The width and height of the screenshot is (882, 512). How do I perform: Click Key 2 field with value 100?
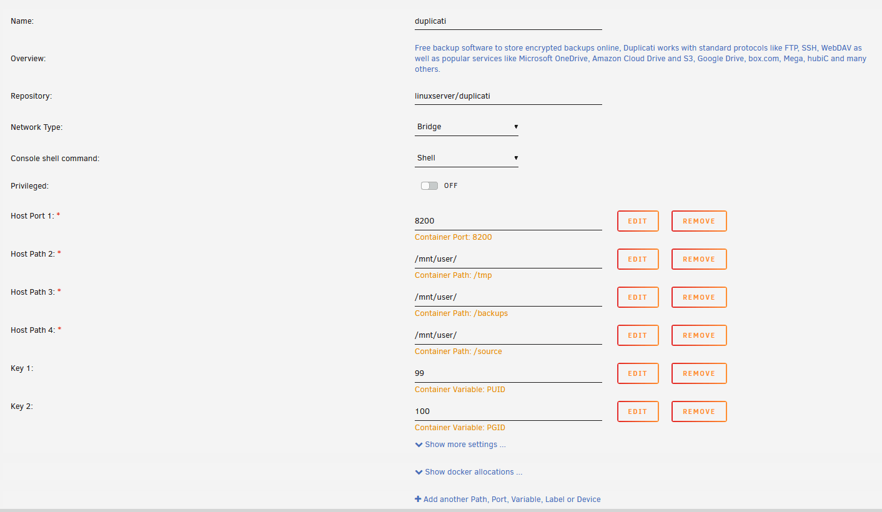[508, 411]
